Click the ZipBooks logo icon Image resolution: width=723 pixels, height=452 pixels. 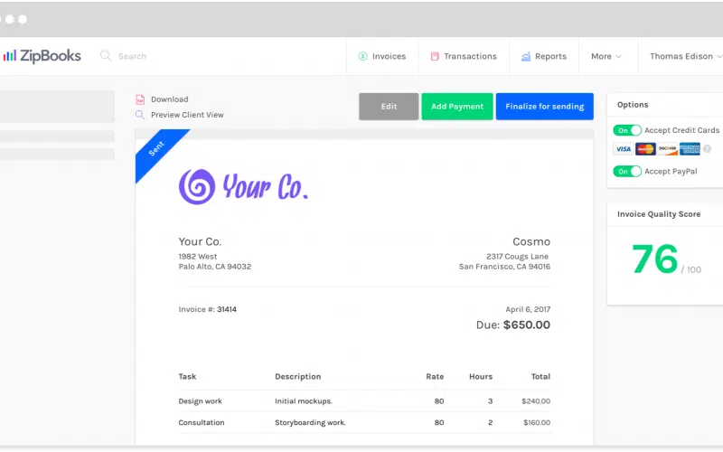[x=9, y=56]
